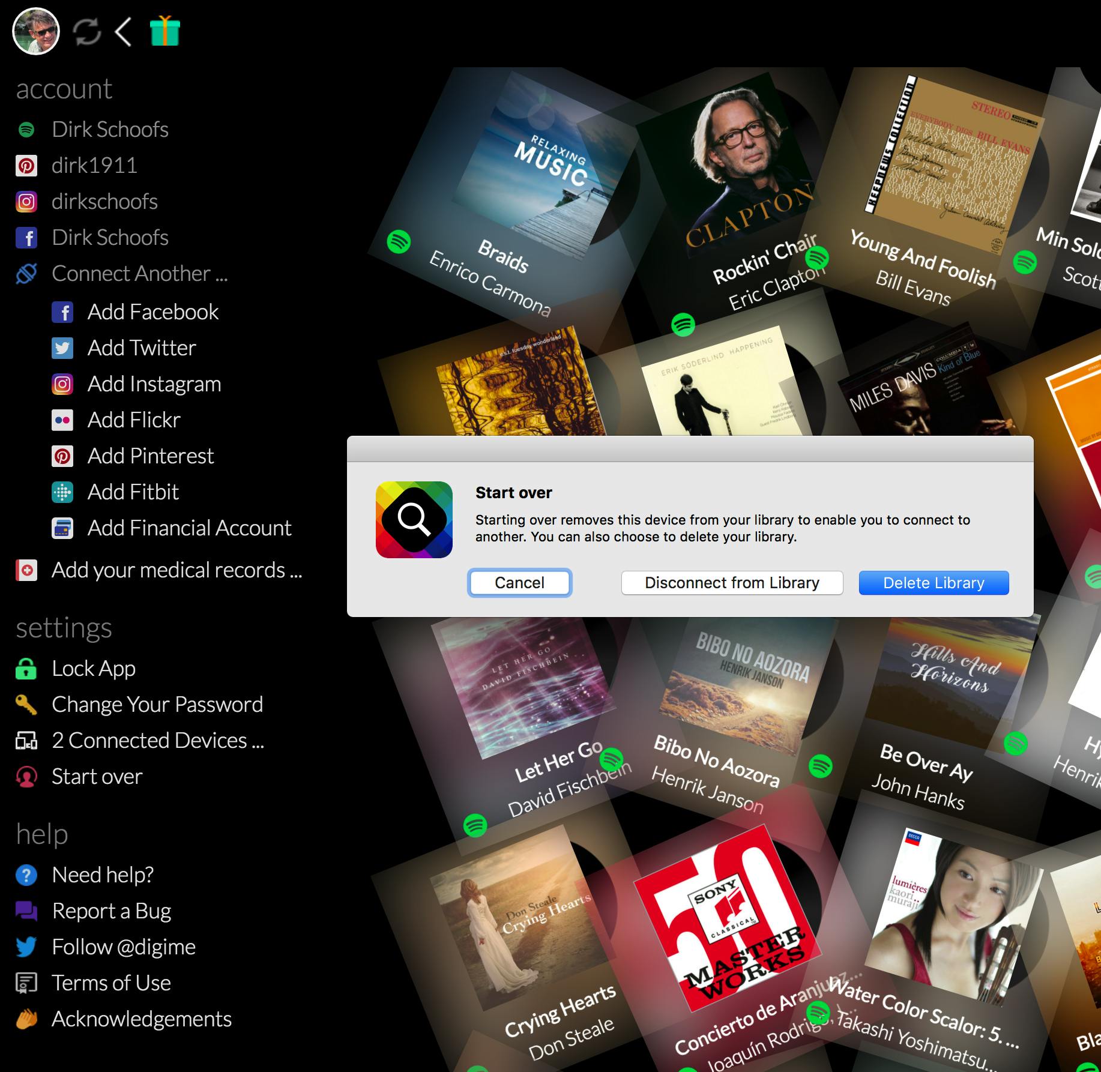The height and width of the screenshot is (1072, 1101).
Task: Select Add Facebook account option
Action: 153,312
